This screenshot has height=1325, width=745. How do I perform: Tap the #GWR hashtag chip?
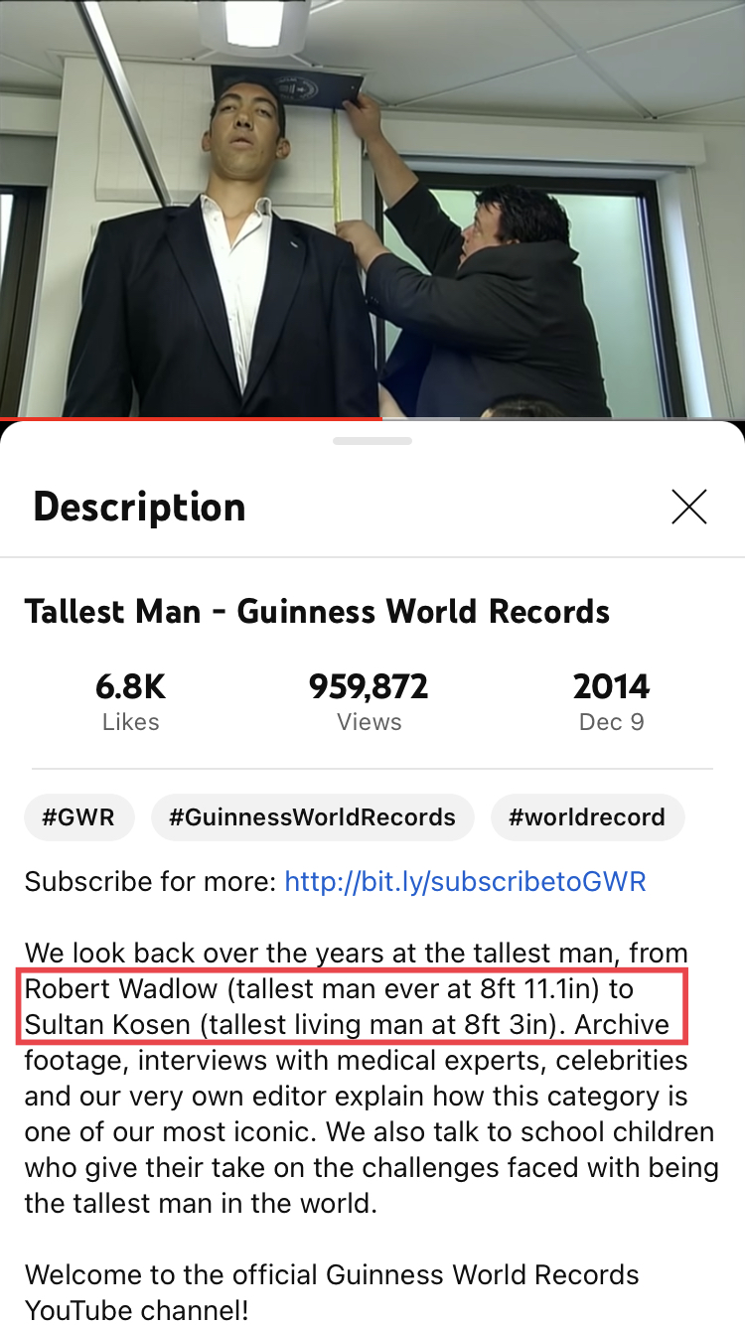tap(78, 817)
